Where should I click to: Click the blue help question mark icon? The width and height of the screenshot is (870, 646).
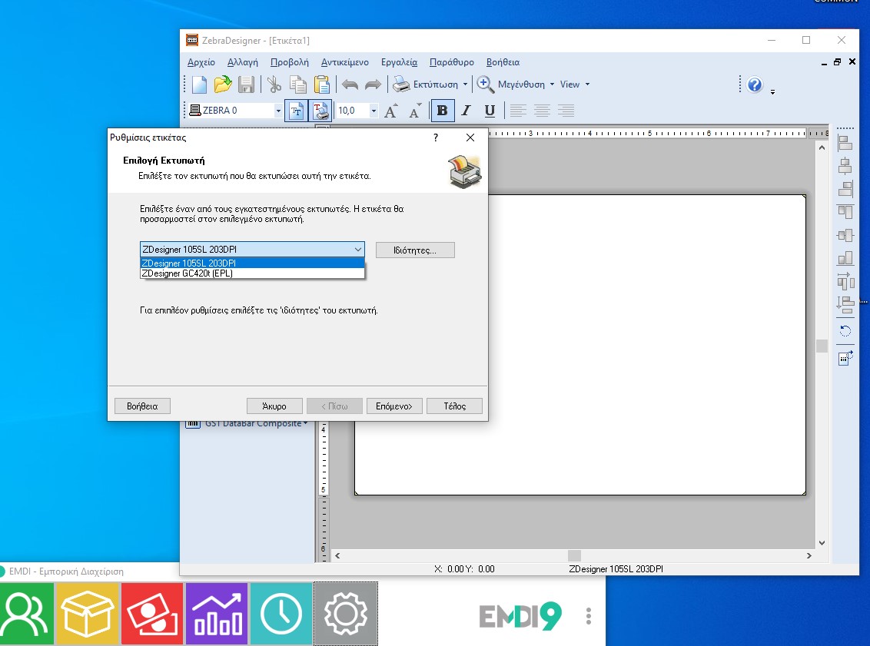755,84
